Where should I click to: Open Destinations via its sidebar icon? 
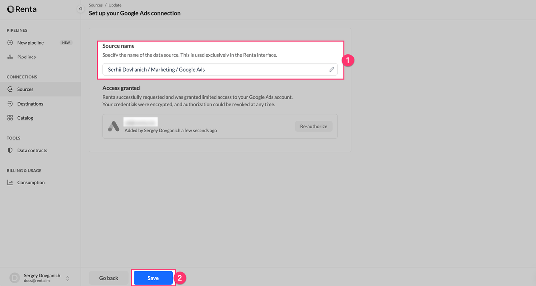click(x=11, y=104)
